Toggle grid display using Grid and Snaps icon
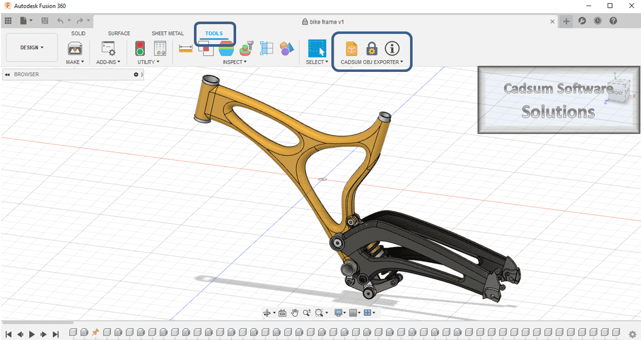 click(354, 312)
